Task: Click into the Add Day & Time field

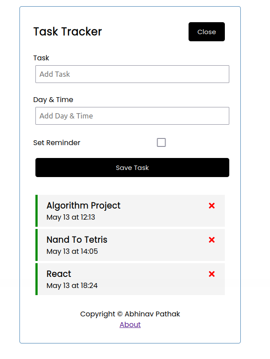Action: (x=132, y=116)
